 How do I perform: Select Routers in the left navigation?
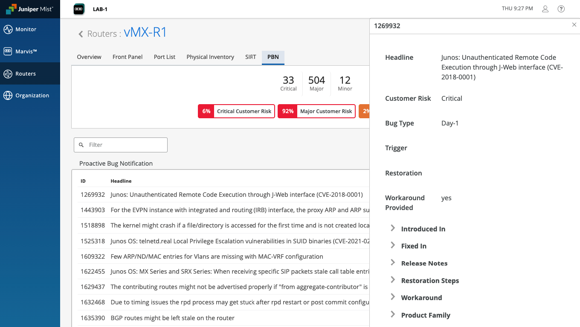coord(26,74)
